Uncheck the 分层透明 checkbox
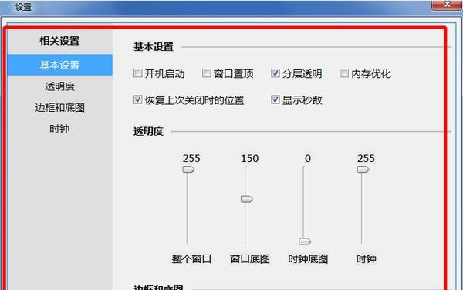Viewport: 463px width, 290px height. pyautogui.click(x=275, y=73)
